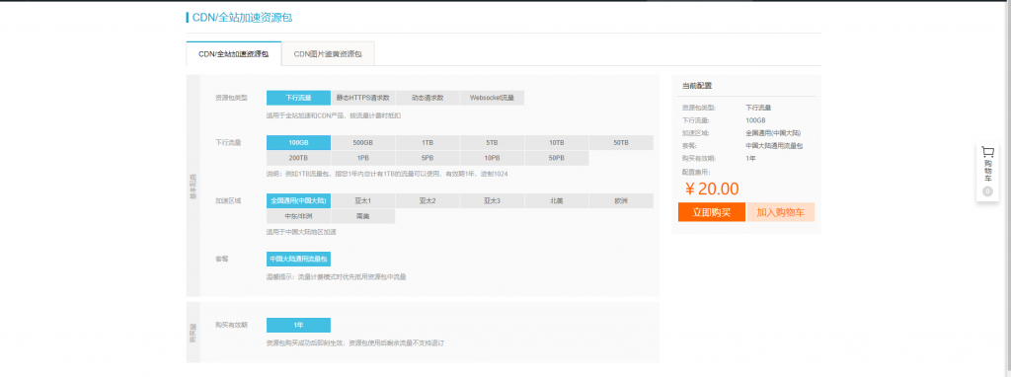The height and width of the screenshot is (377, 1011).
Task: Open the shopping cart icon
Action: pyautogui.click(x=987, y=152)
